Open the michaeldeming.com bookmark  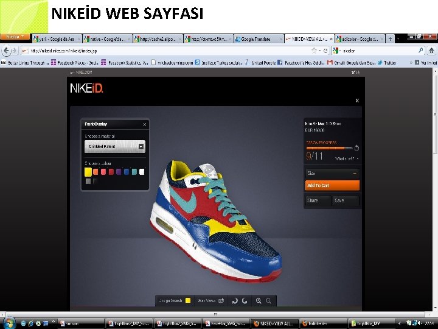click(x=172, y=63)
